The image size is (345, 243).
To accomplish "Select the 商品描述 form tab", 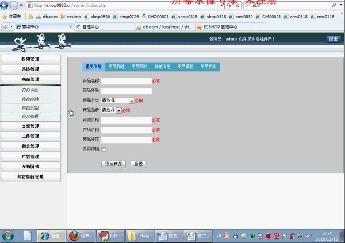I will [116, 67].
